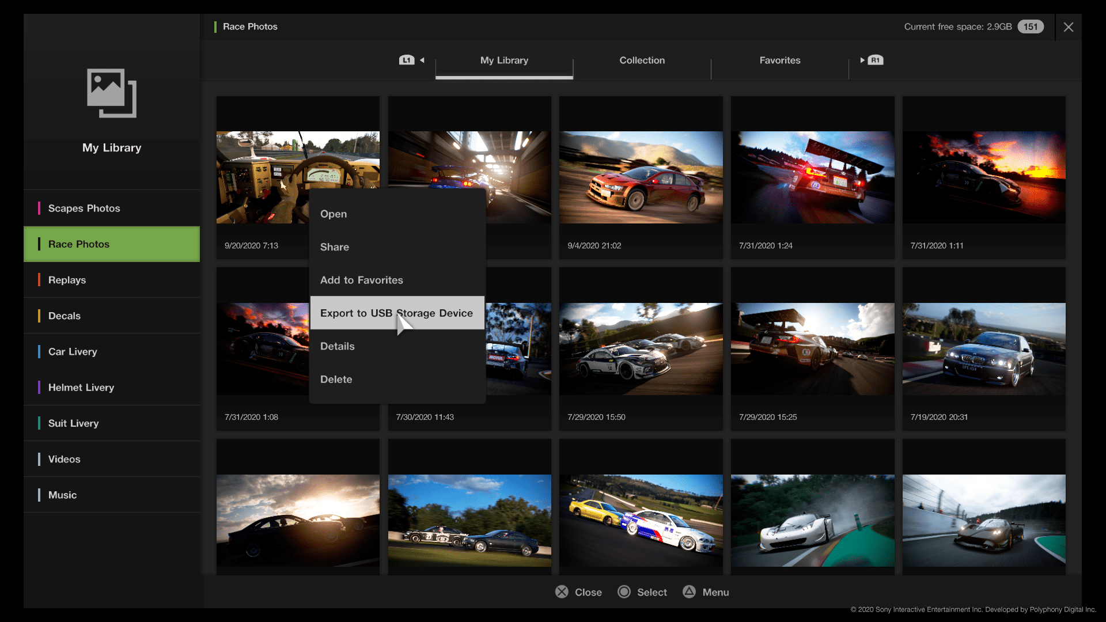This screenshot has width=1106, height=622.
Task: Select the photo dated 7/19/2020 20:31
Action: click(984, 349)
